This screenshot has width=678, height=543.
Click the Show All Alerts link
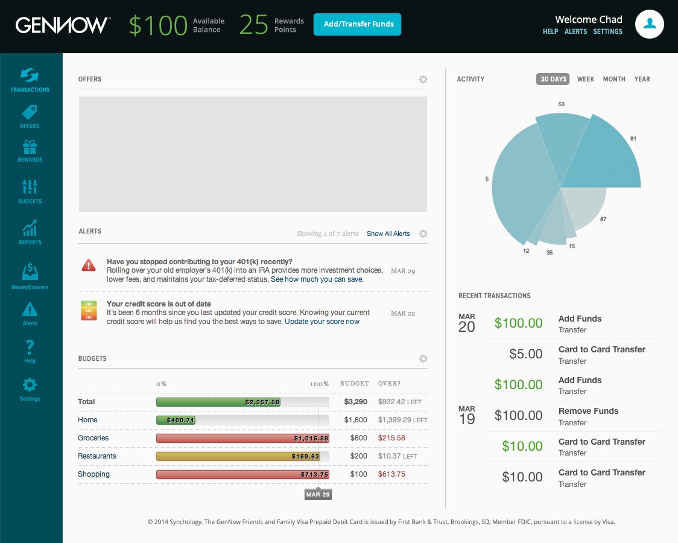388,233
